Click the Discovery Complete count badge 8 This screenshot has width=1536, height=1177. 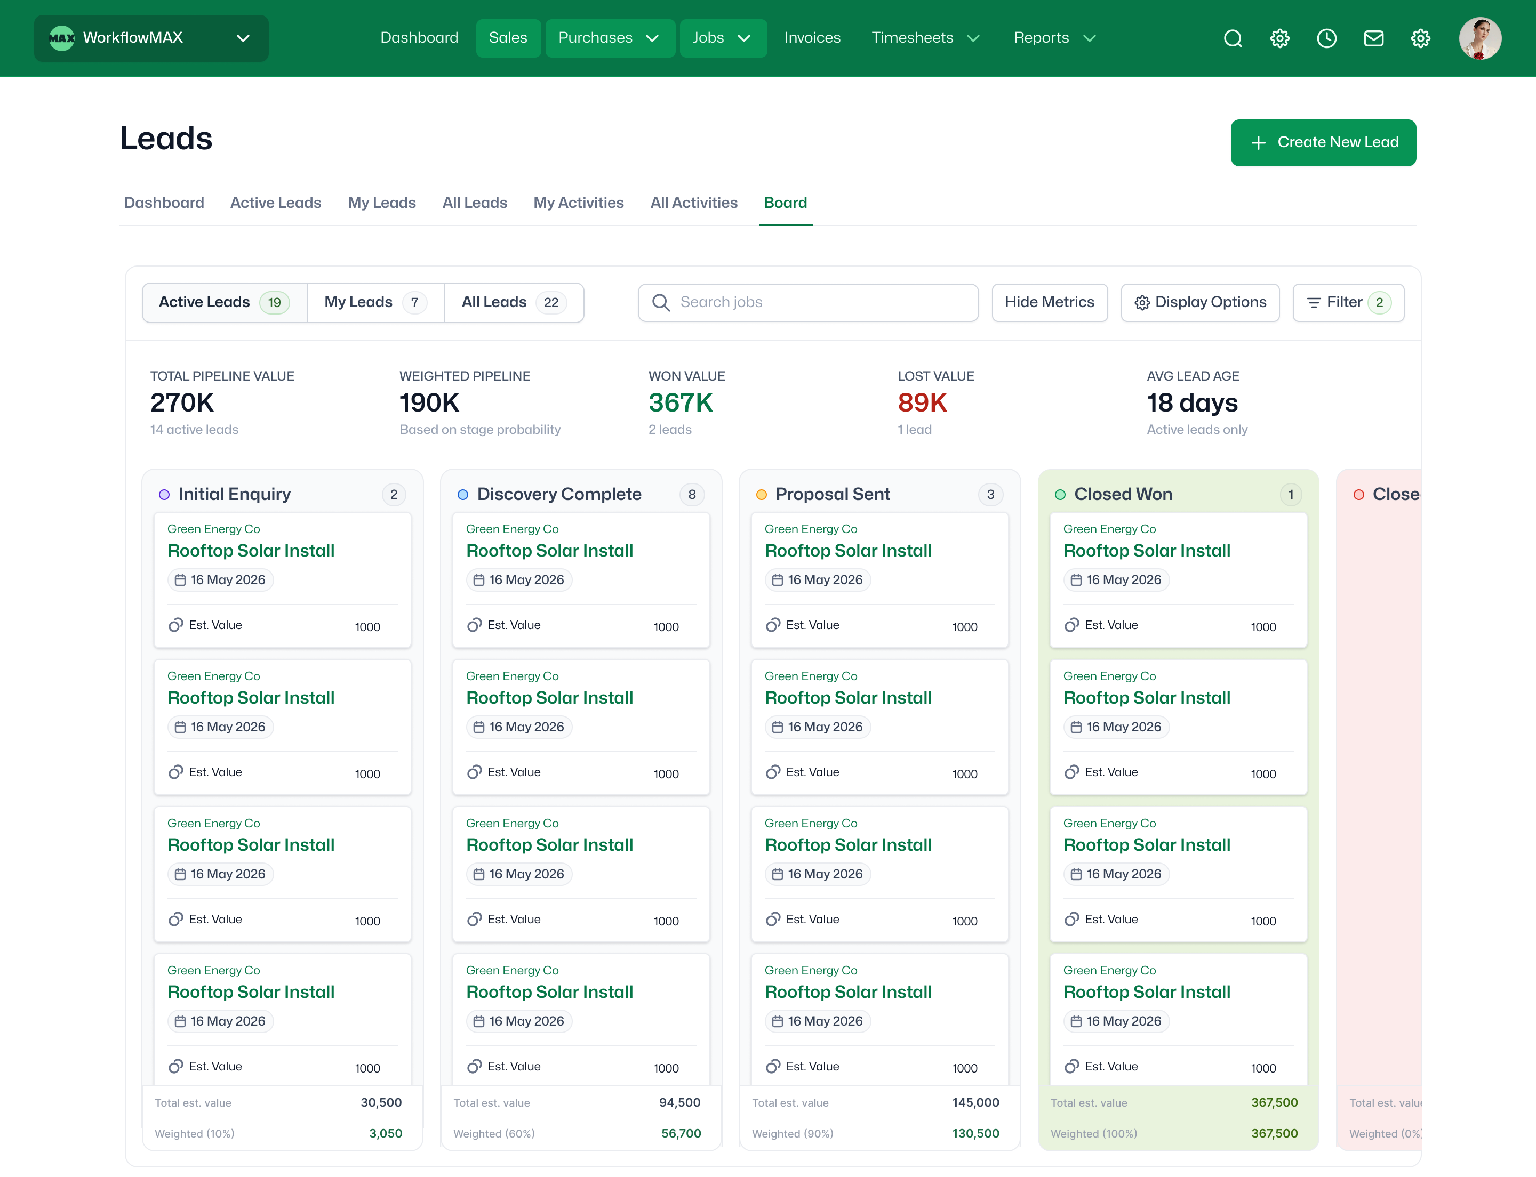(692, 495)
